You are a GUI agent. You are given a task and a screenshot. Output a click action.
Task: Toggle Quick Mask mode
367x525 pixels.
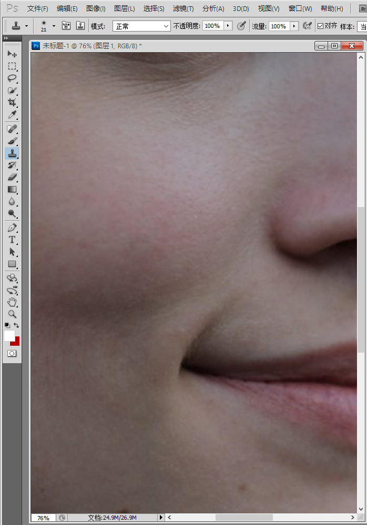click(x=12, y=354)
